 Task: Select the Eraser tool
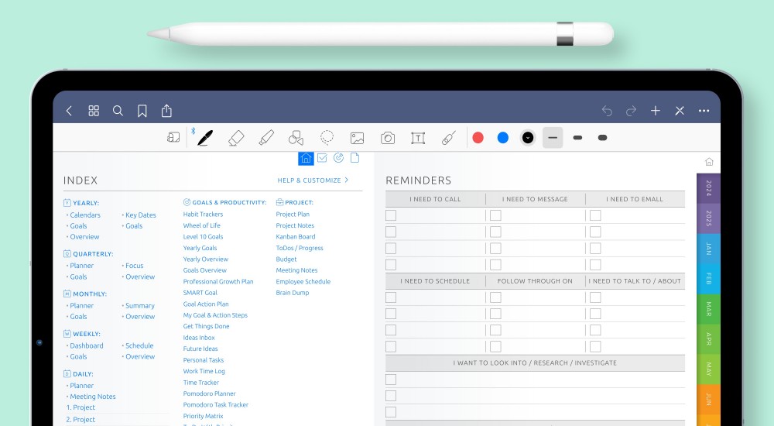(x=236, y=138)
